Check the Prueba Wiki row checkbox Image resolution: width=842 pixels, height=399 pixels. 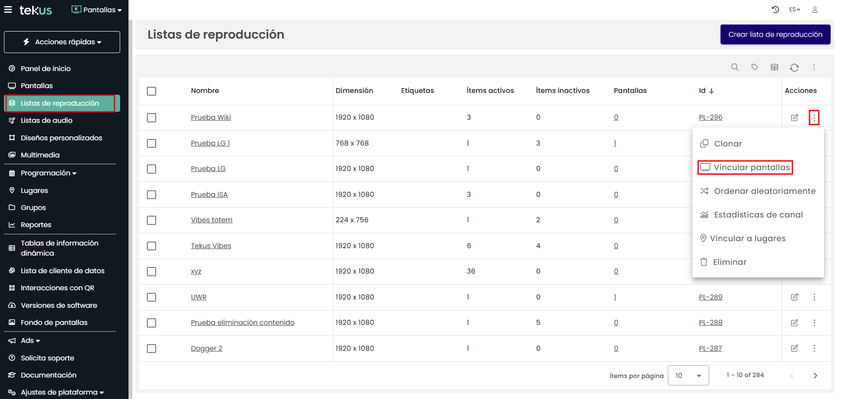coord(152,118)
